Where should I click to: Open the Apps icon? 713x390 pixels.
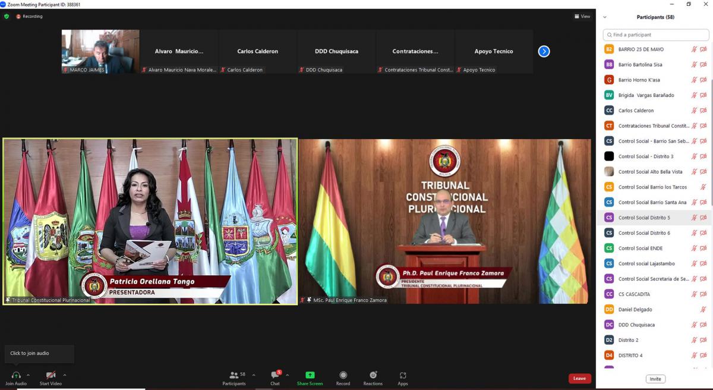[403, 375]
